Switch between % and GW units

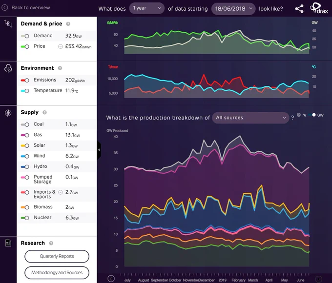click(x=312, y=115)
